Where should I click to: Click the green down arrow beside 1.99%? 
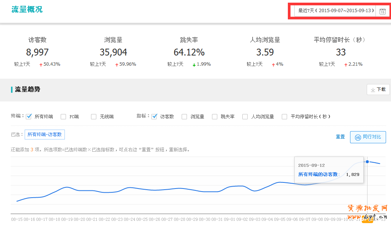194,65
